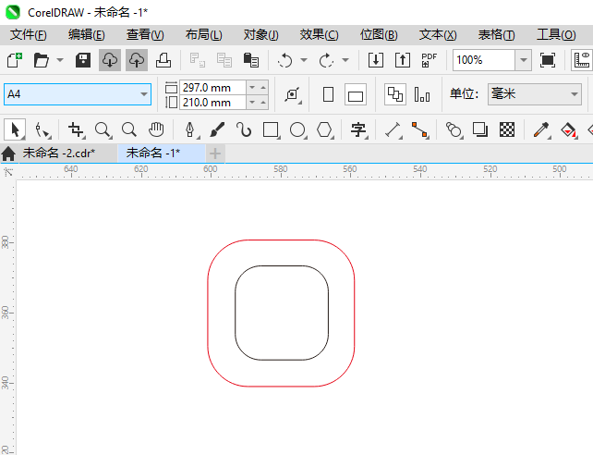593x455 pixels.
Task: Toggle all-pages layout button
Action: point(395,94)
